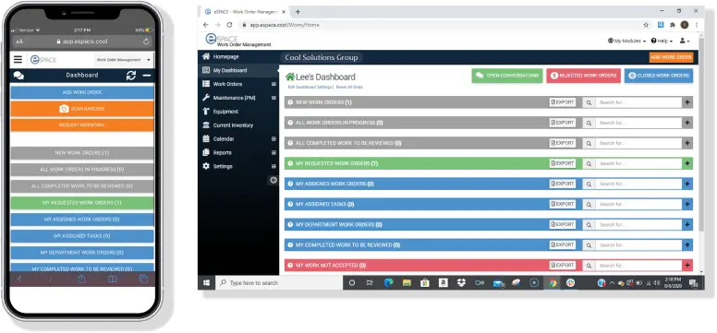Screen dimensions: 717x333
Task: Bookmark page with the star icon
Action: pyautogui.click(x=646, y=25)
